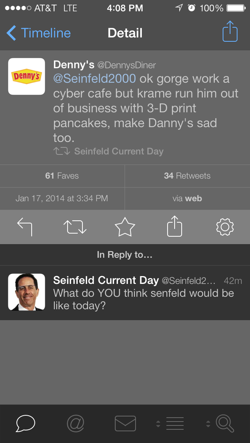The width and height of the screenshot is (250, 443).
Task: Tap the reply arrow icon
Action: (x=25, y=227)
